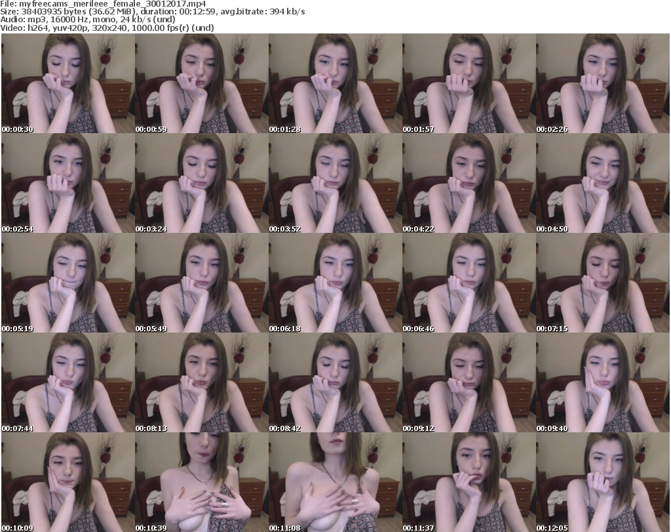Select the frame stamped 00:04:22
Image resolution: width=671 pixels, height=532 pixels.
click(469, 183)
